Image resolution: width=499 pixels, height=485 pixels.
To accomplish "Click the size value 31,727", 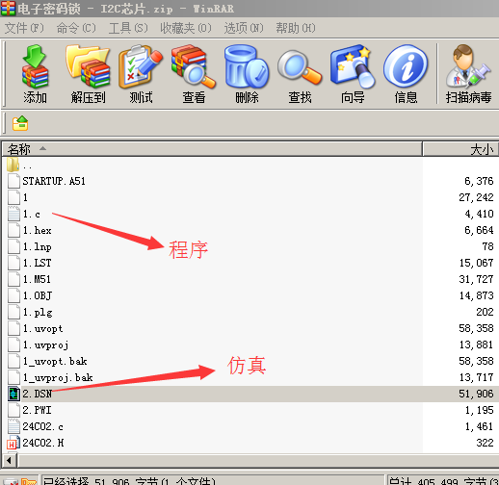I will (x=476, y=279).
